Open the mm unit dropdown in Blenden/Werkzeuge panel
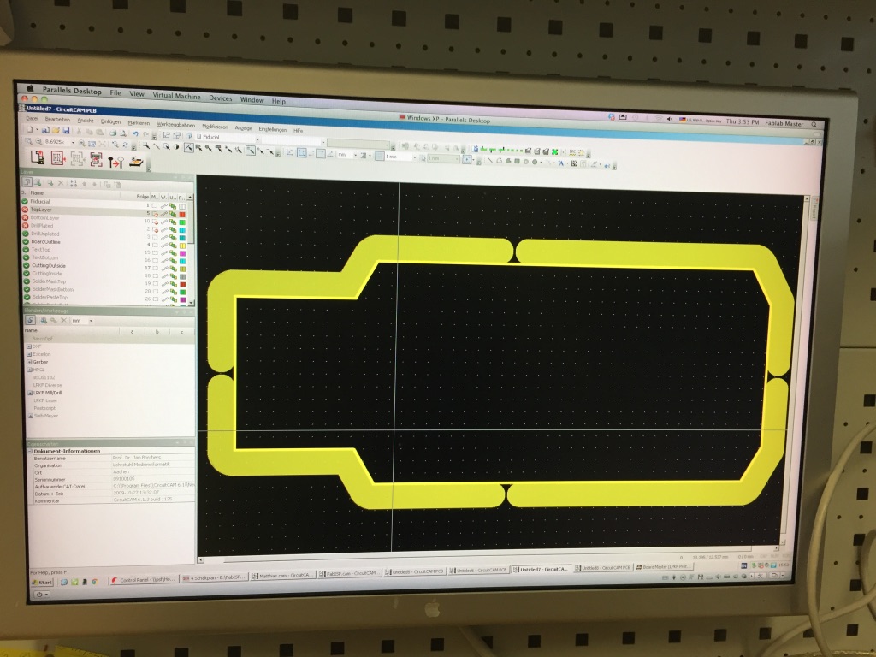This screenshot has height=657, width=876. tap(91, 322)
